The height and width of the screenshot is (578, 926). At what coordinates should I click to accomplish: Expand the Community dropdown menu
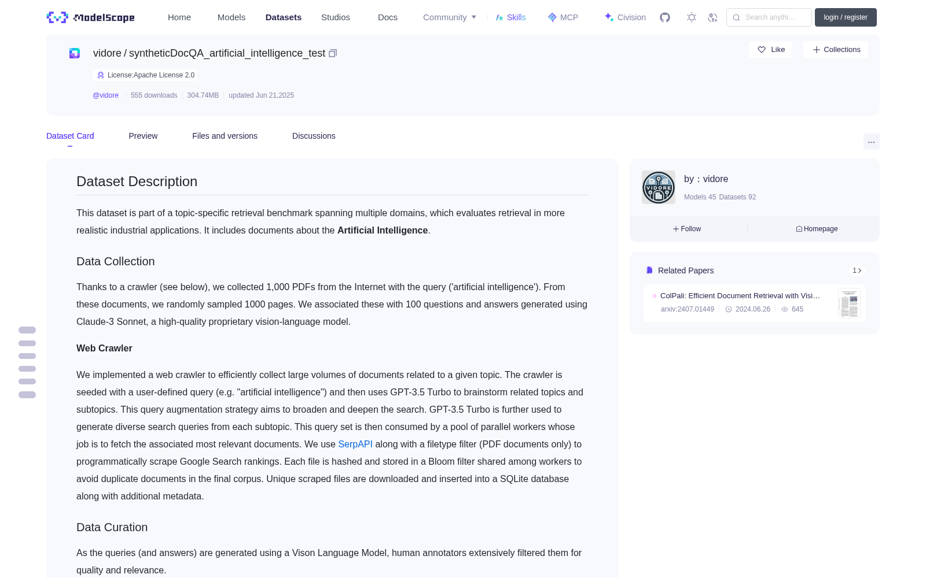click(450, 17)
